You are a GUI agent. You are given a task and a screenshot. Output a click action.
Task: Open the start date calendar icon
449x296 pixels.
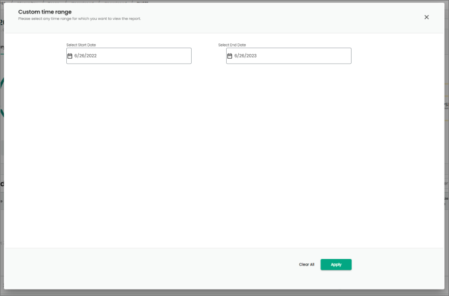[x=70, y=56]
